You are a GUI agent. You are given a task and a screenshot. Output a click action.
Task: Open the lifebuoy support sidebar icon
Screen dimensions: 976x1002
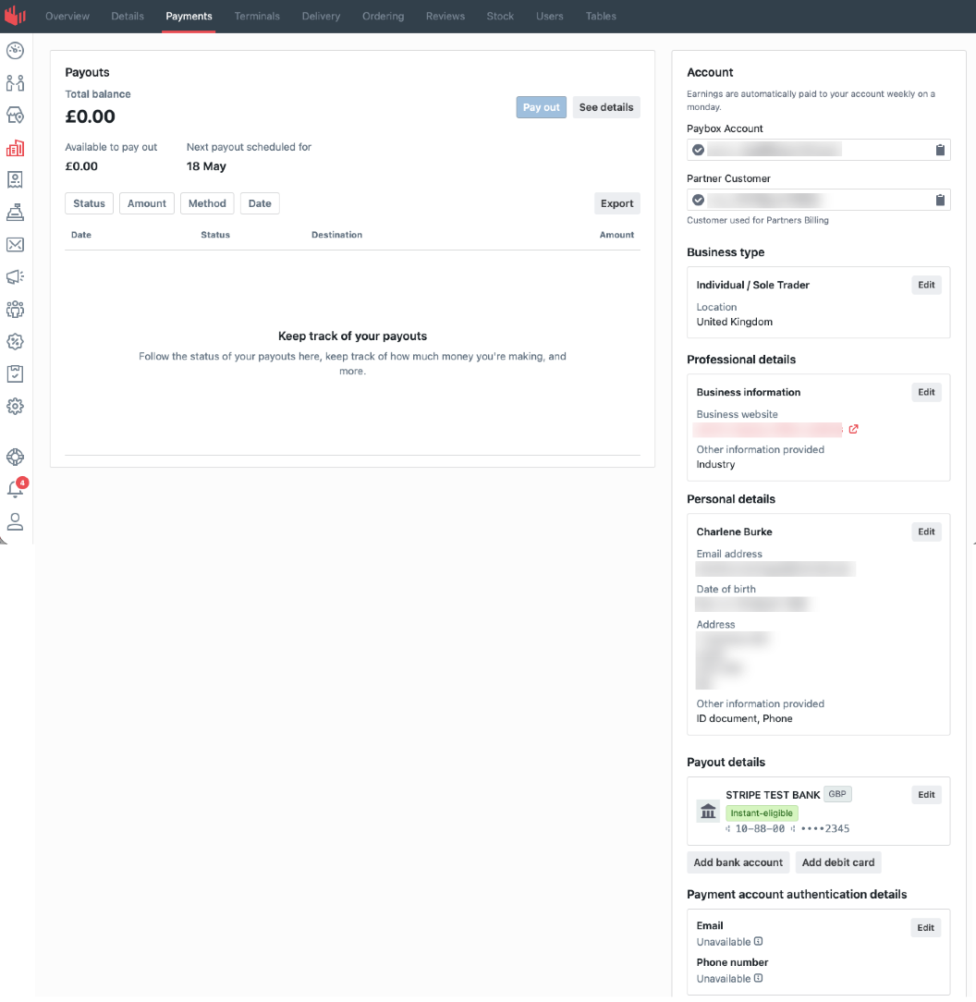coord(16,457)
